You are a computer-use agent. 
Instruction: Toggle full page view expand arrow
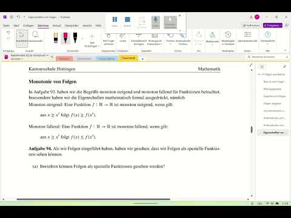pos(251,65)
